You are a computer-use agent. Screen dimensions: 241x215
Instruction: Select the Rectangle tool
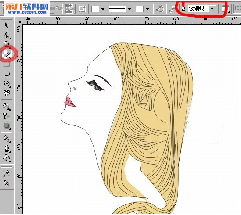[x=7, y=64]
